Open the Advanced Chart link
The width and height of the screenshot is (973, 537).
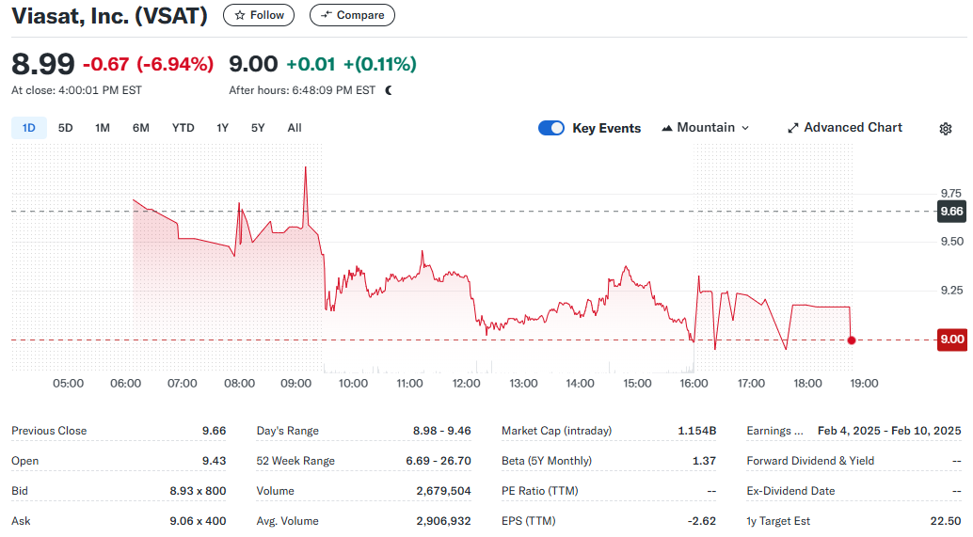844,128
